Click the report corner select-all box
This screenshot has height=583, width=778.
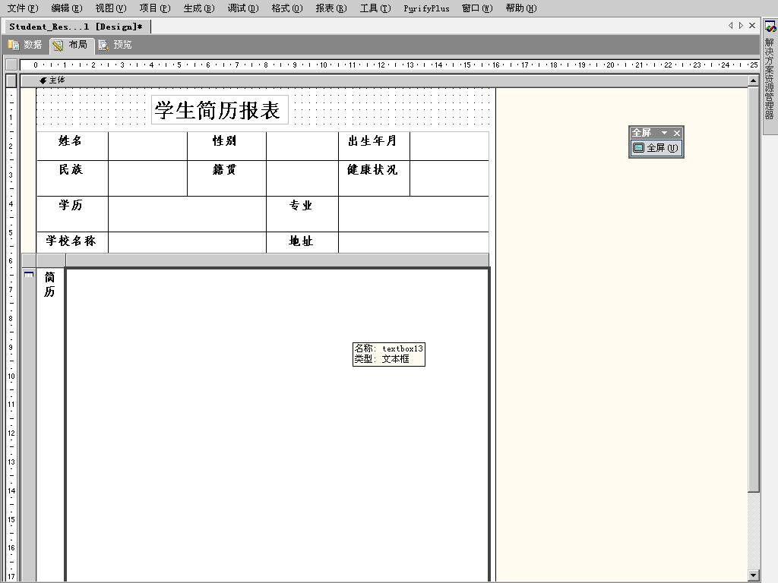tap(11, 65)
